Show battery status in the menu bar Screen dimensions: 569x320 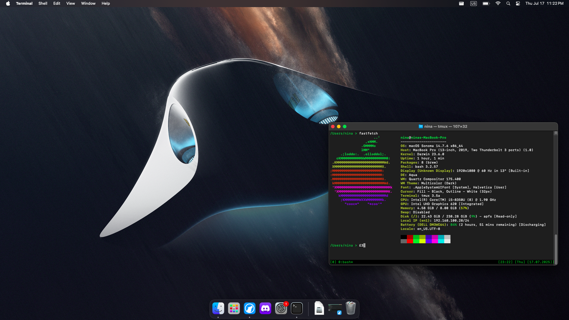(x=486, y=4)
